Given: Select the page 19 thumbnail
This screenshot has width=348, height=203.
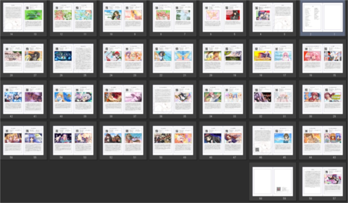Looking at the screenshot, I should pos(233,58).
